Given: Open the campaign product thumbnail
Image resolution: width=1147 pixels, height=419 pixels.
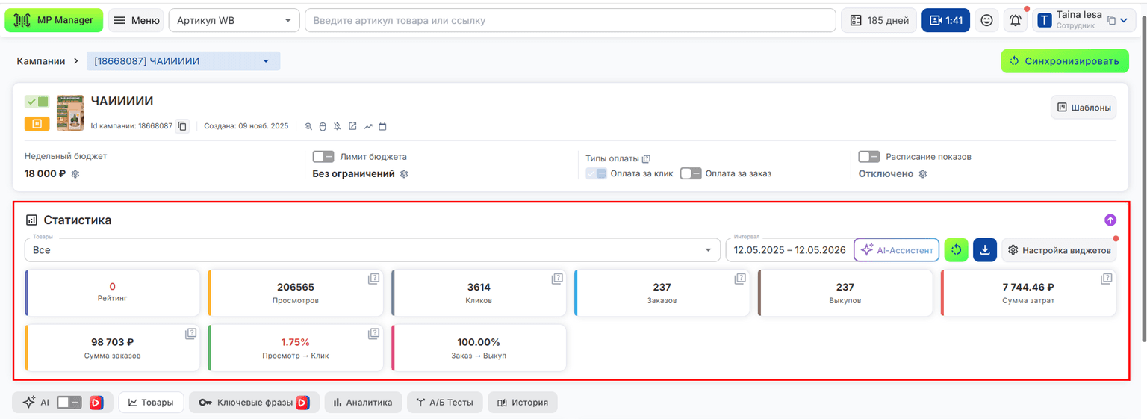Looking at the screenshot, I should coord(70,114).
